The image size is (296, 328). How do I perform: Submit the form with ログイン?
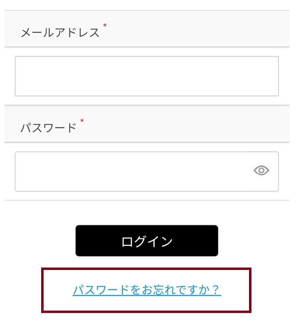(147, 241)
